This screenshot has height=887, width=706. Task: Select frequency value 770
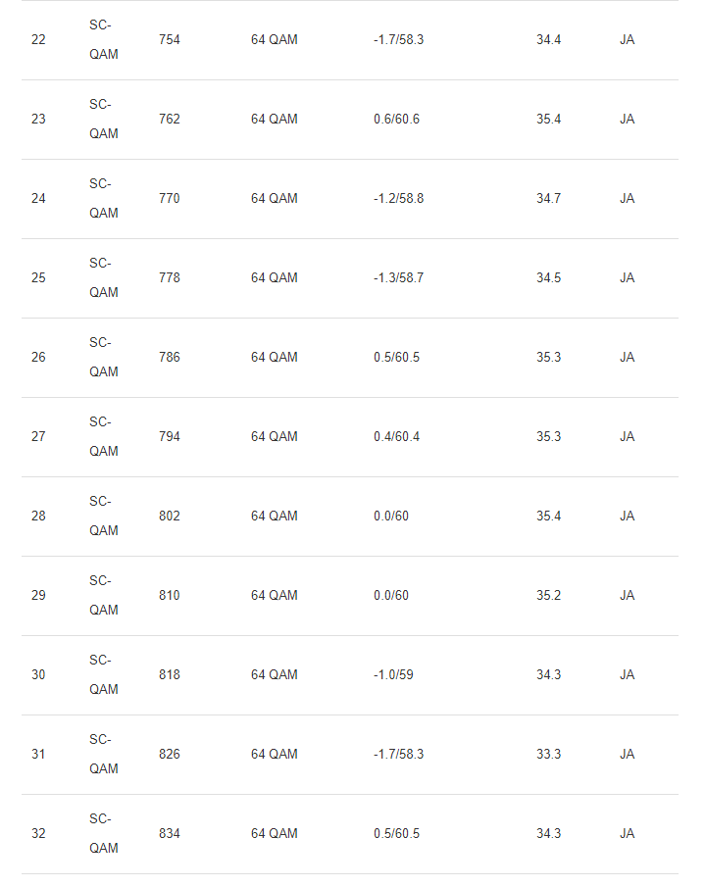click(x=170, y=199)
